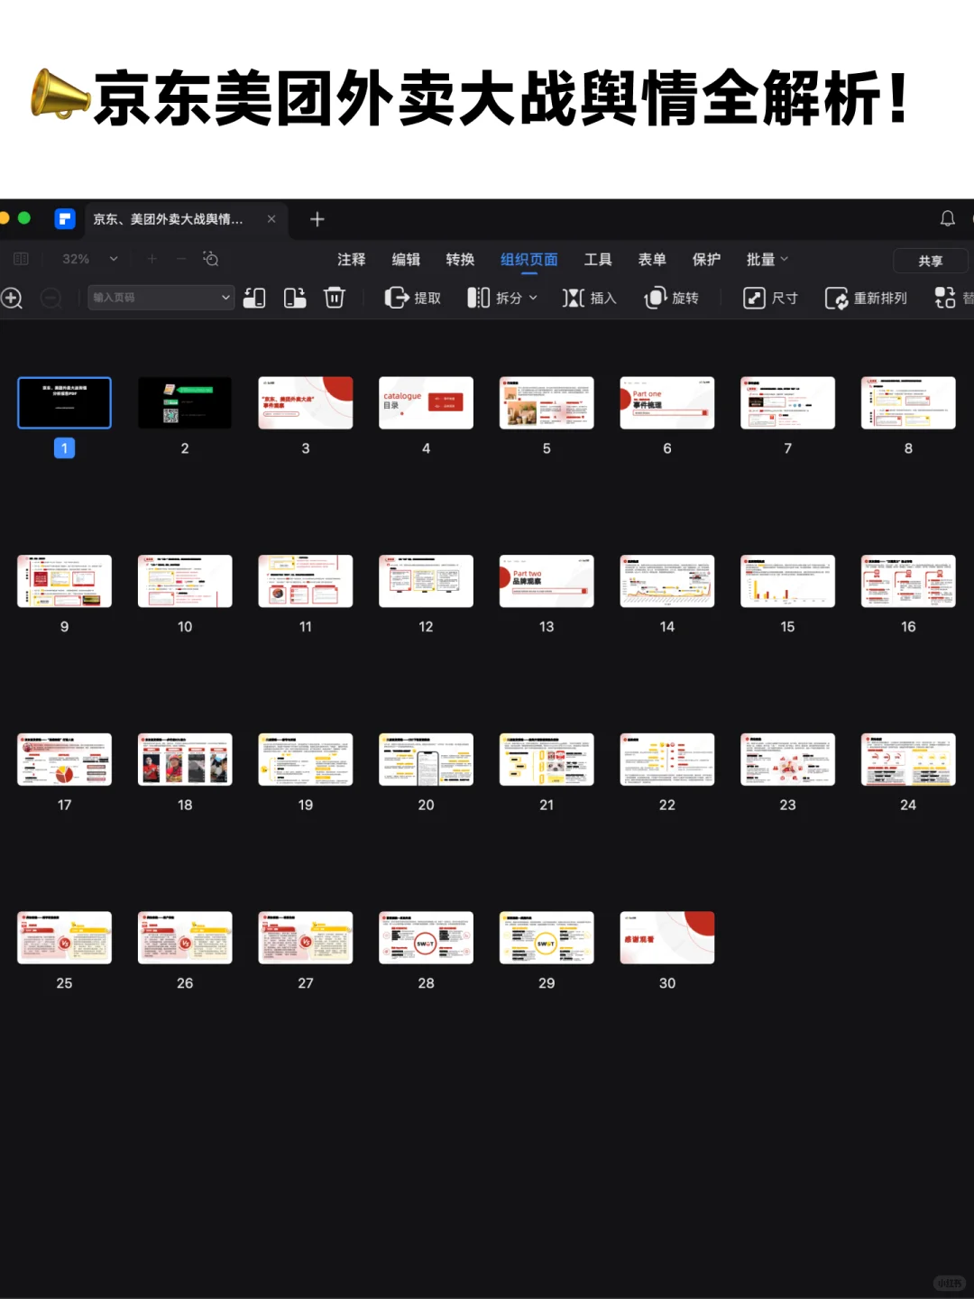
Task: Decrease zoom with the small minus sign
Action: coord(181,259)
